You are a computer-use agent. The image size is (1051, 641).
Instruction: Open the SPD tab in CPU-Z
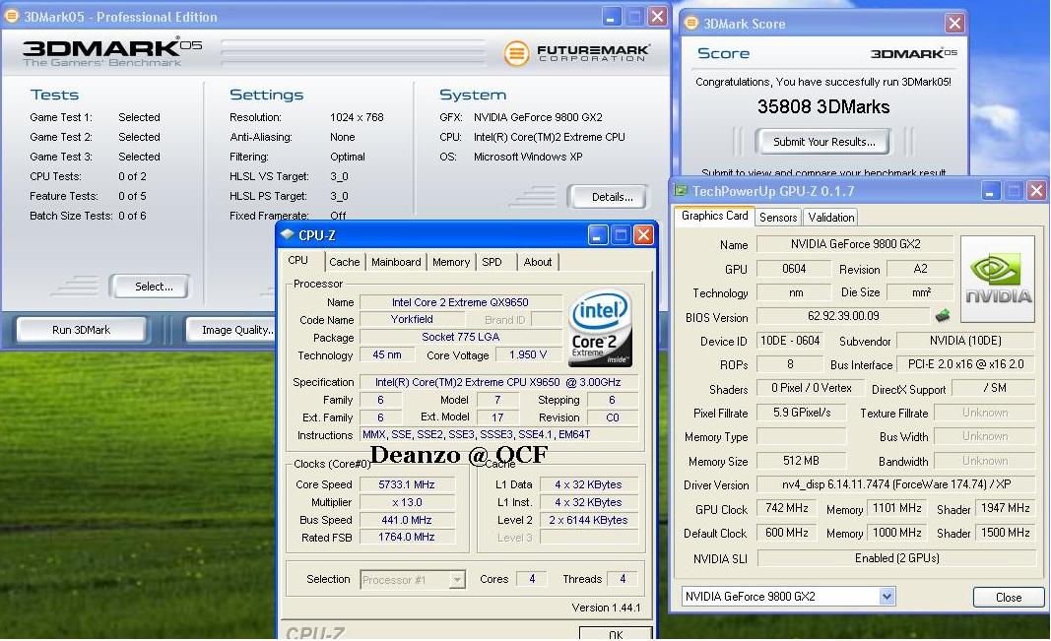tap(492, 262)
